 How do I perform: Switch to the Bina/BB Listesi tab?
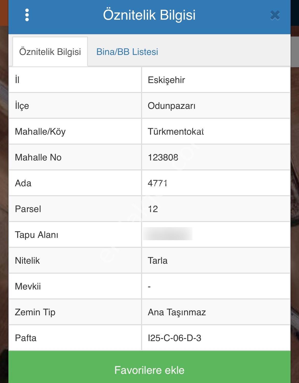(127, 52)
